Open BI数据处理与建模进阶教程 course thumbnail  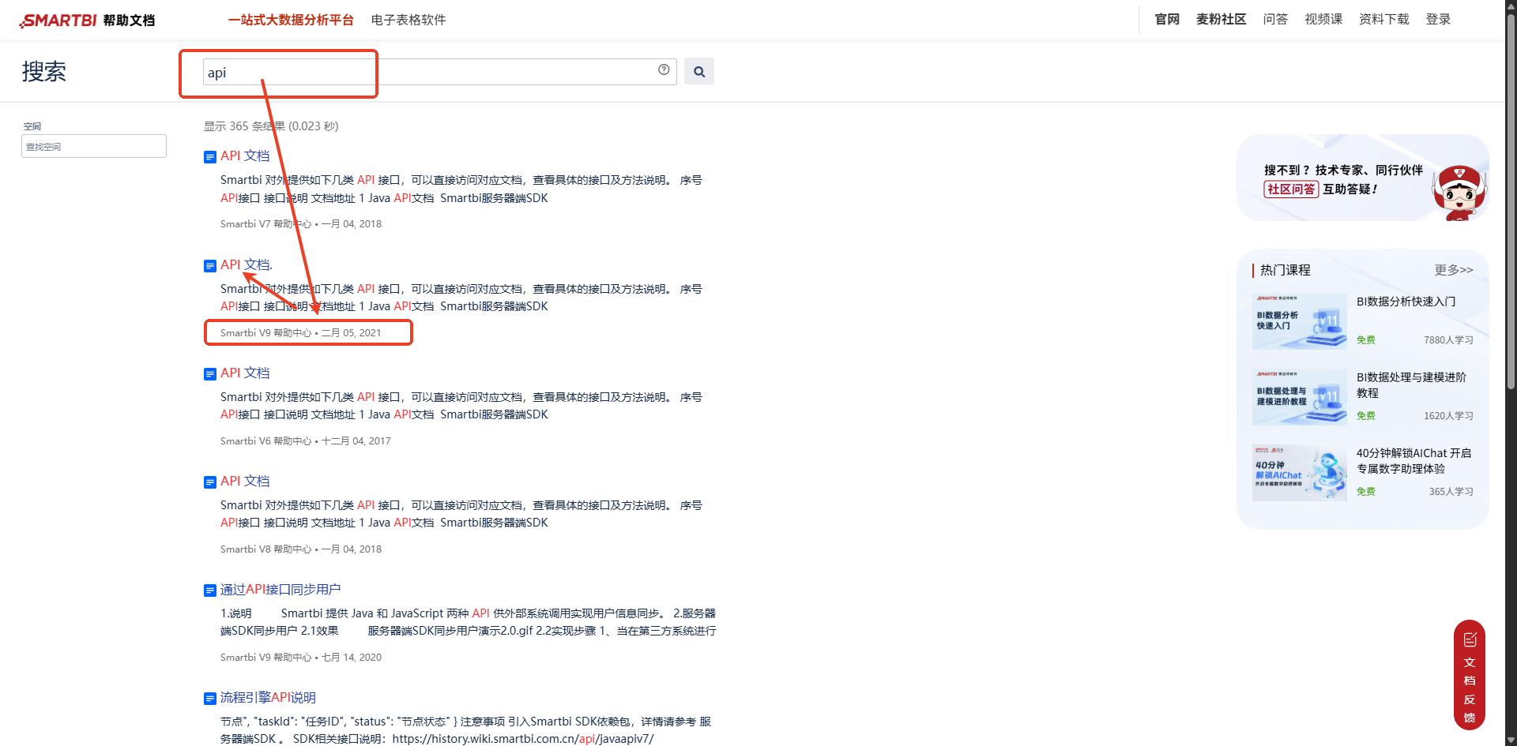click(x=1300, y=397)
